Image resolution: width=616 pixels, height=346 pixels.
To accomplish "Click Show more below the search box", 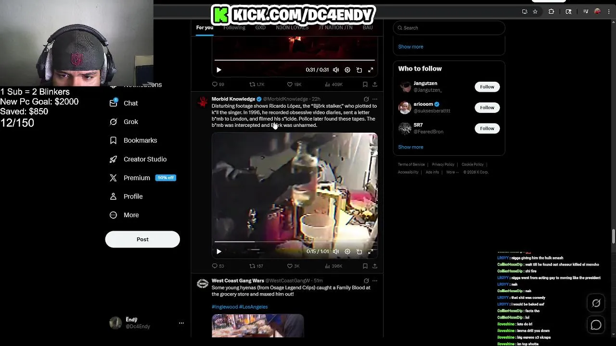I will (411, 47).
